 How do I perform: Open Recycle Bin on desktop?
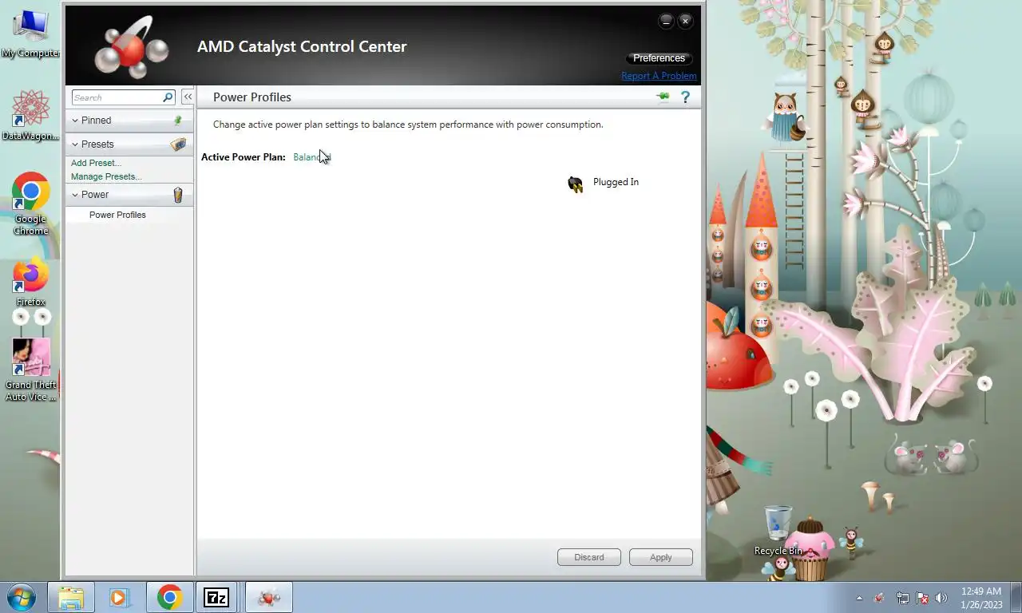click(778, 530)
